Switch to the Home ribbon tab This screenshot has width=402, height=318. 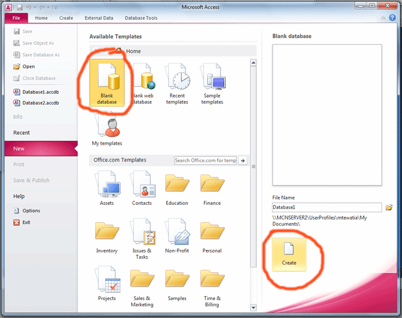(x=41, y=18)
